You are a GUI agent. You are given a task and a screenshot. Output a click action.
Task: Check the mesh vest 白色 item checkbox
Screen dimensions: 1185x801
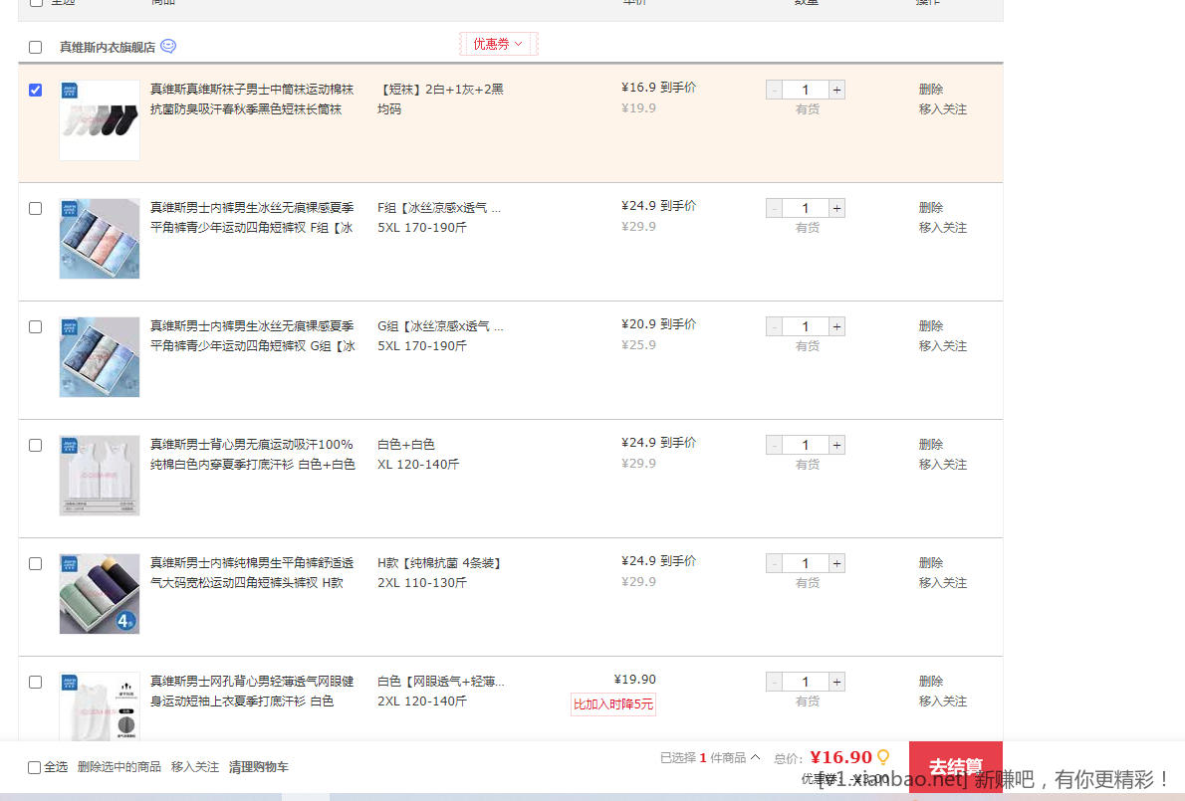[36, 683]
